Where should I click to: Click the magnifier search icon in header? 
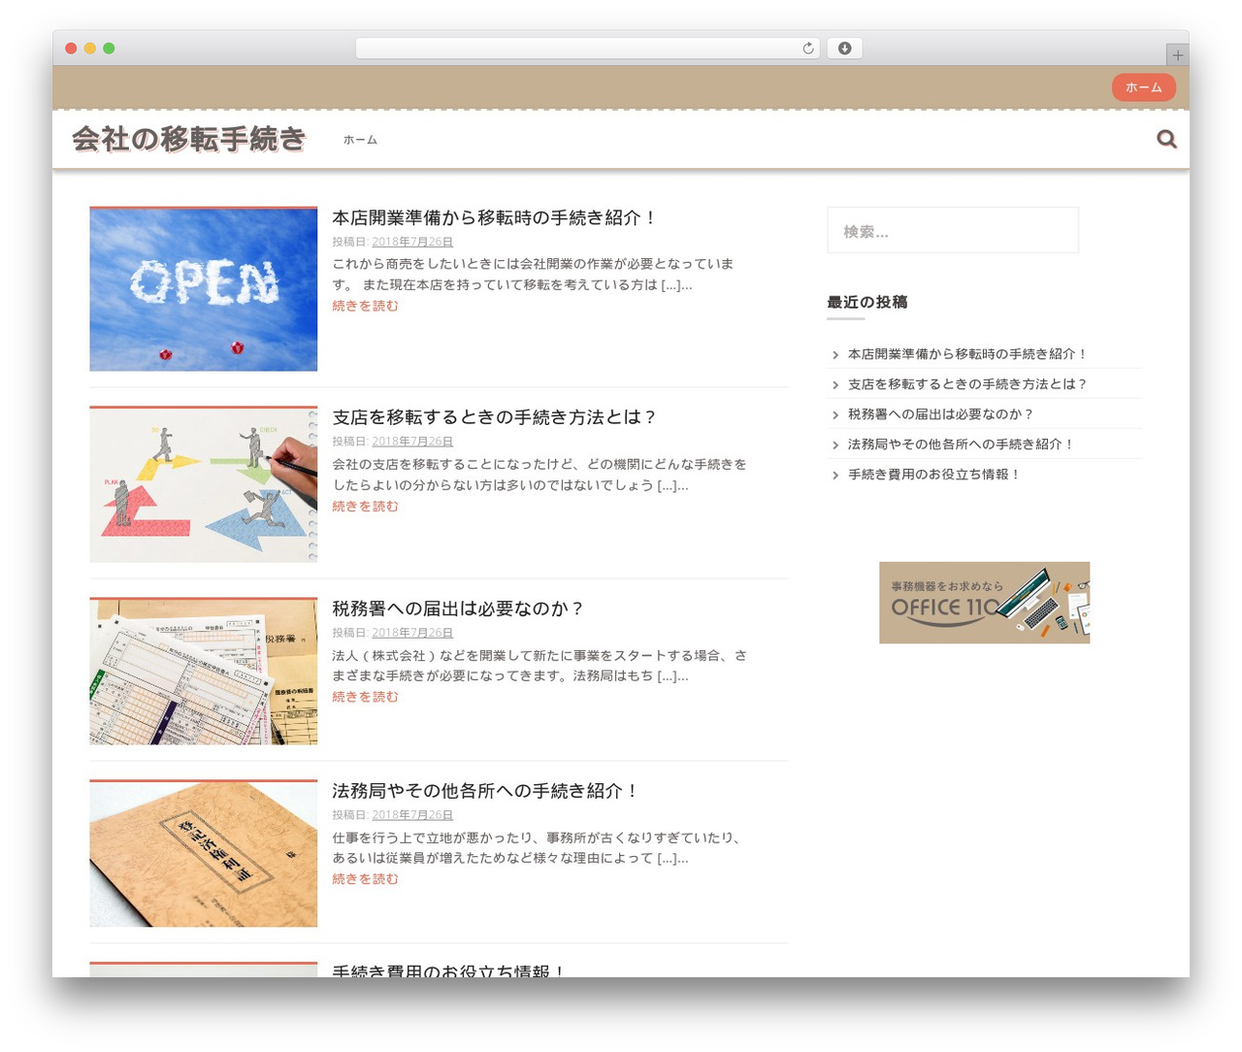pos(1166,140)
